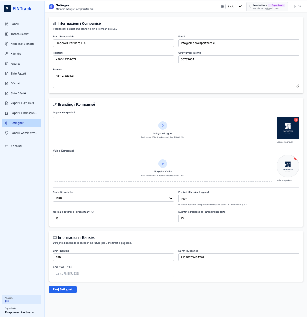Click the Adresa text area
The image size is (307, 317).
176,80
